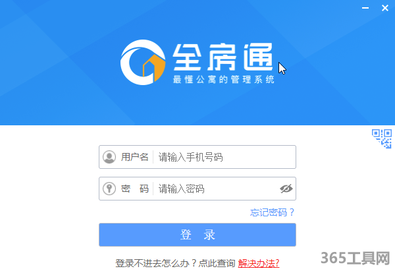Click the 全房通 house logo
Viewport: 395px width, 277px height.
click(x=143, y=62)
